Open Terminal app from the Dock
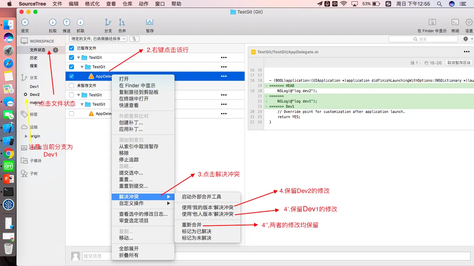474x266 pixels. click(8, 192)
